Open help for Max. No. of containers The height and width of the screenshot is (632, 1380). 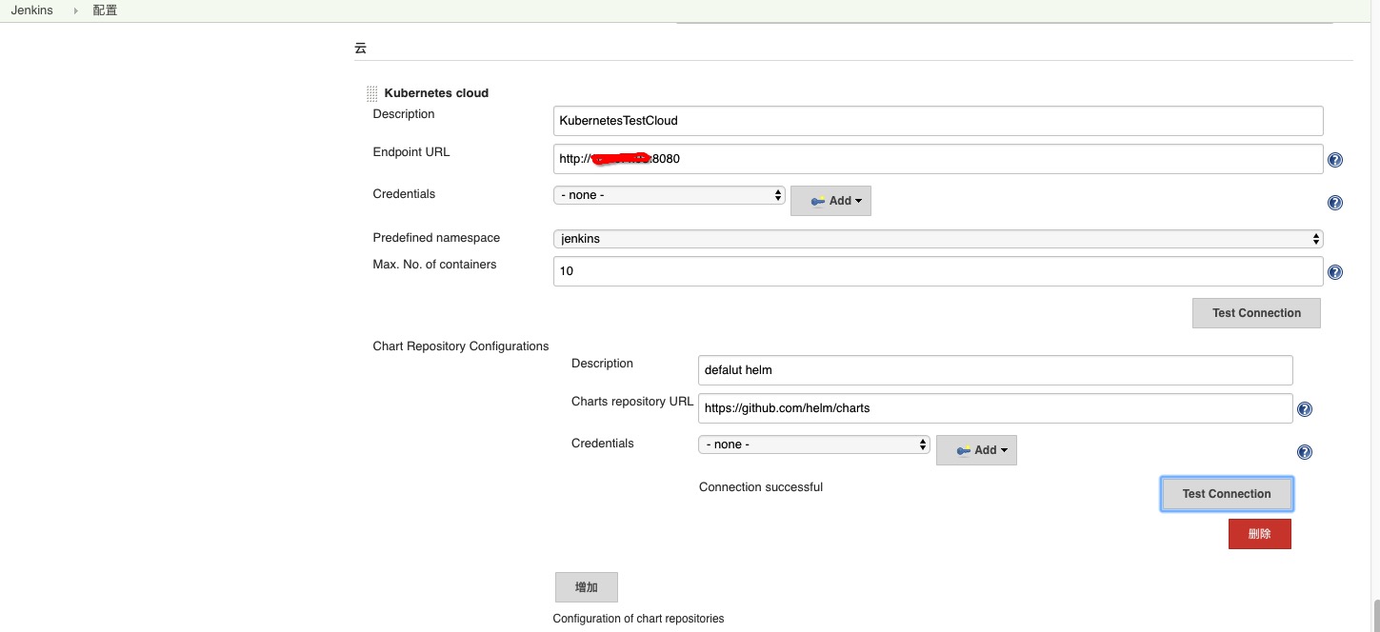pos(1334,272)
